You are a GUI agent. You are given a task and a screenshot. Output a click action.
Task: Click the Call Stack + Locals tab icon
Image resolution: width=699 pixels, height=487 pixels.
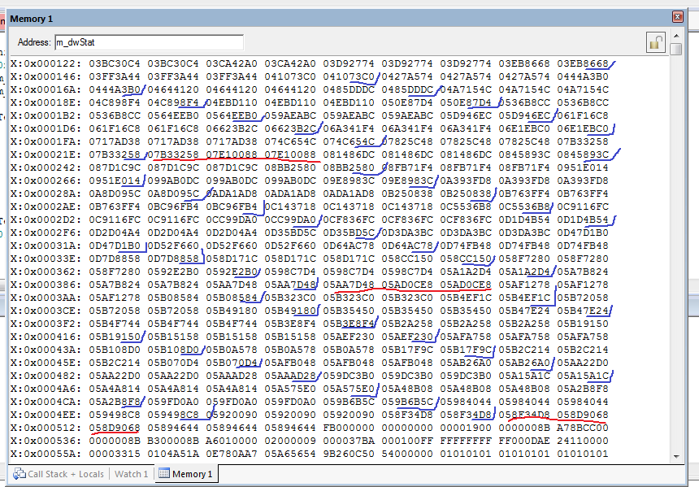pyautogui.click(x=18, y=474)
